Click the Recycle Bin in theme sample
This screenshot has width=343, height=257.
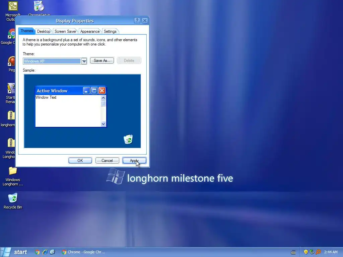tap(128, 140)
